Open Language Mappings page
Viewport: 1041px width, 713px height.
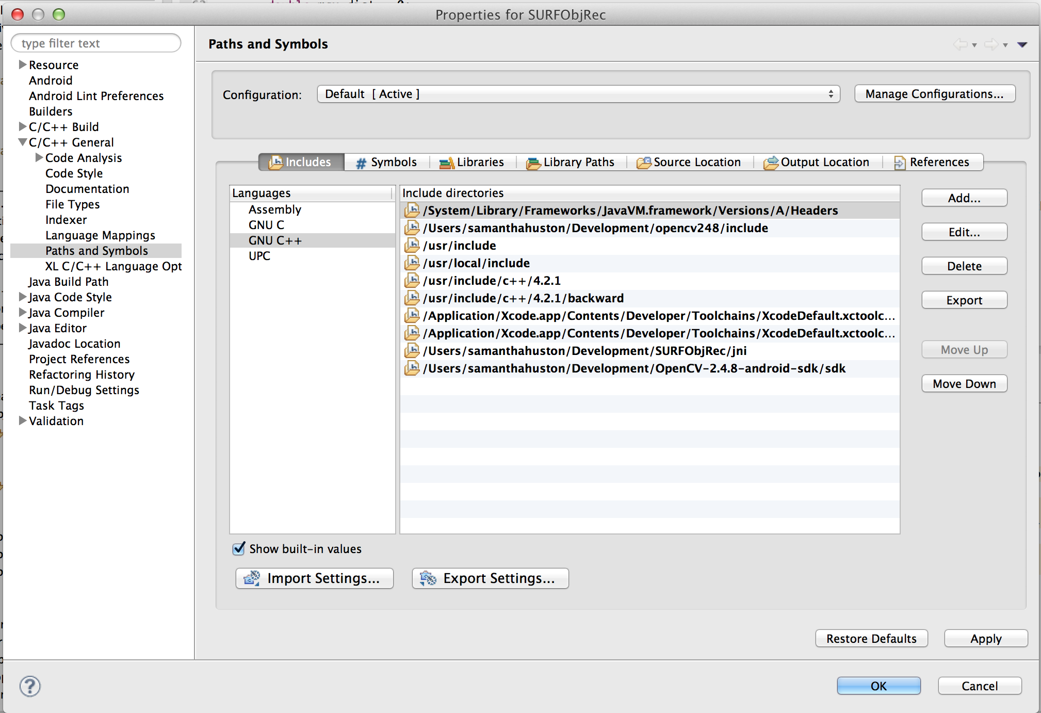[x=100, y=235]
